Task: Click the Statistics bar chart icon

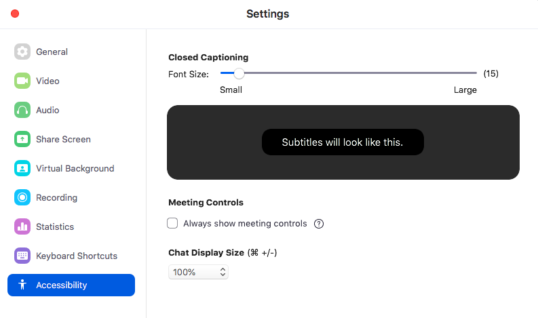Action: (22, 227)
